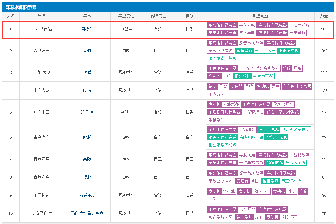The height and width of the screenshot is (224, 336).
Task: Select the 球笼套漏油 issue tag
Action: [x=253, y=112]
